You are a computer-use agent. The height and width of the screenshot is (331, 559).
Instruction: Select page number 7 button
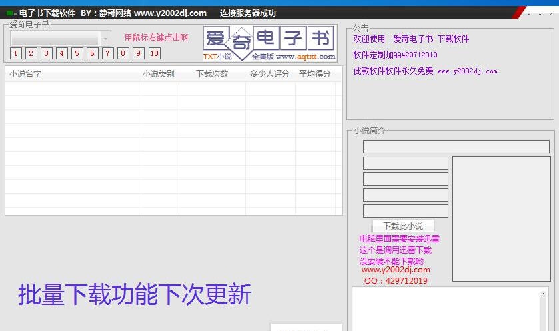[108, 53]
